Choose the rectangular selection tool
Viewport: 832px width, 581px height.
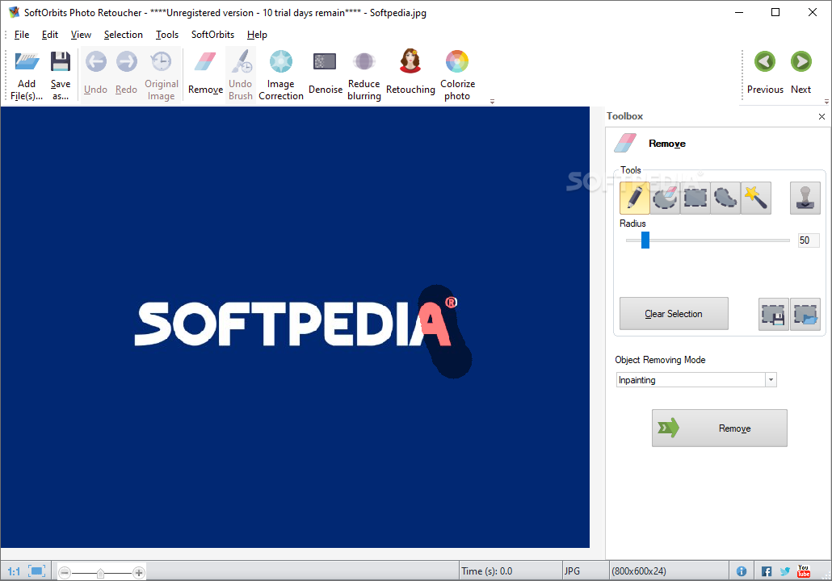pyautogui.click(x=695, y=198)
